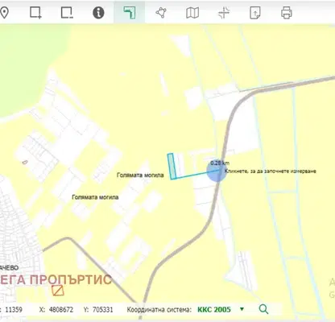
Task: Click the Y coordinate value 705331
Action: point(102,310)
